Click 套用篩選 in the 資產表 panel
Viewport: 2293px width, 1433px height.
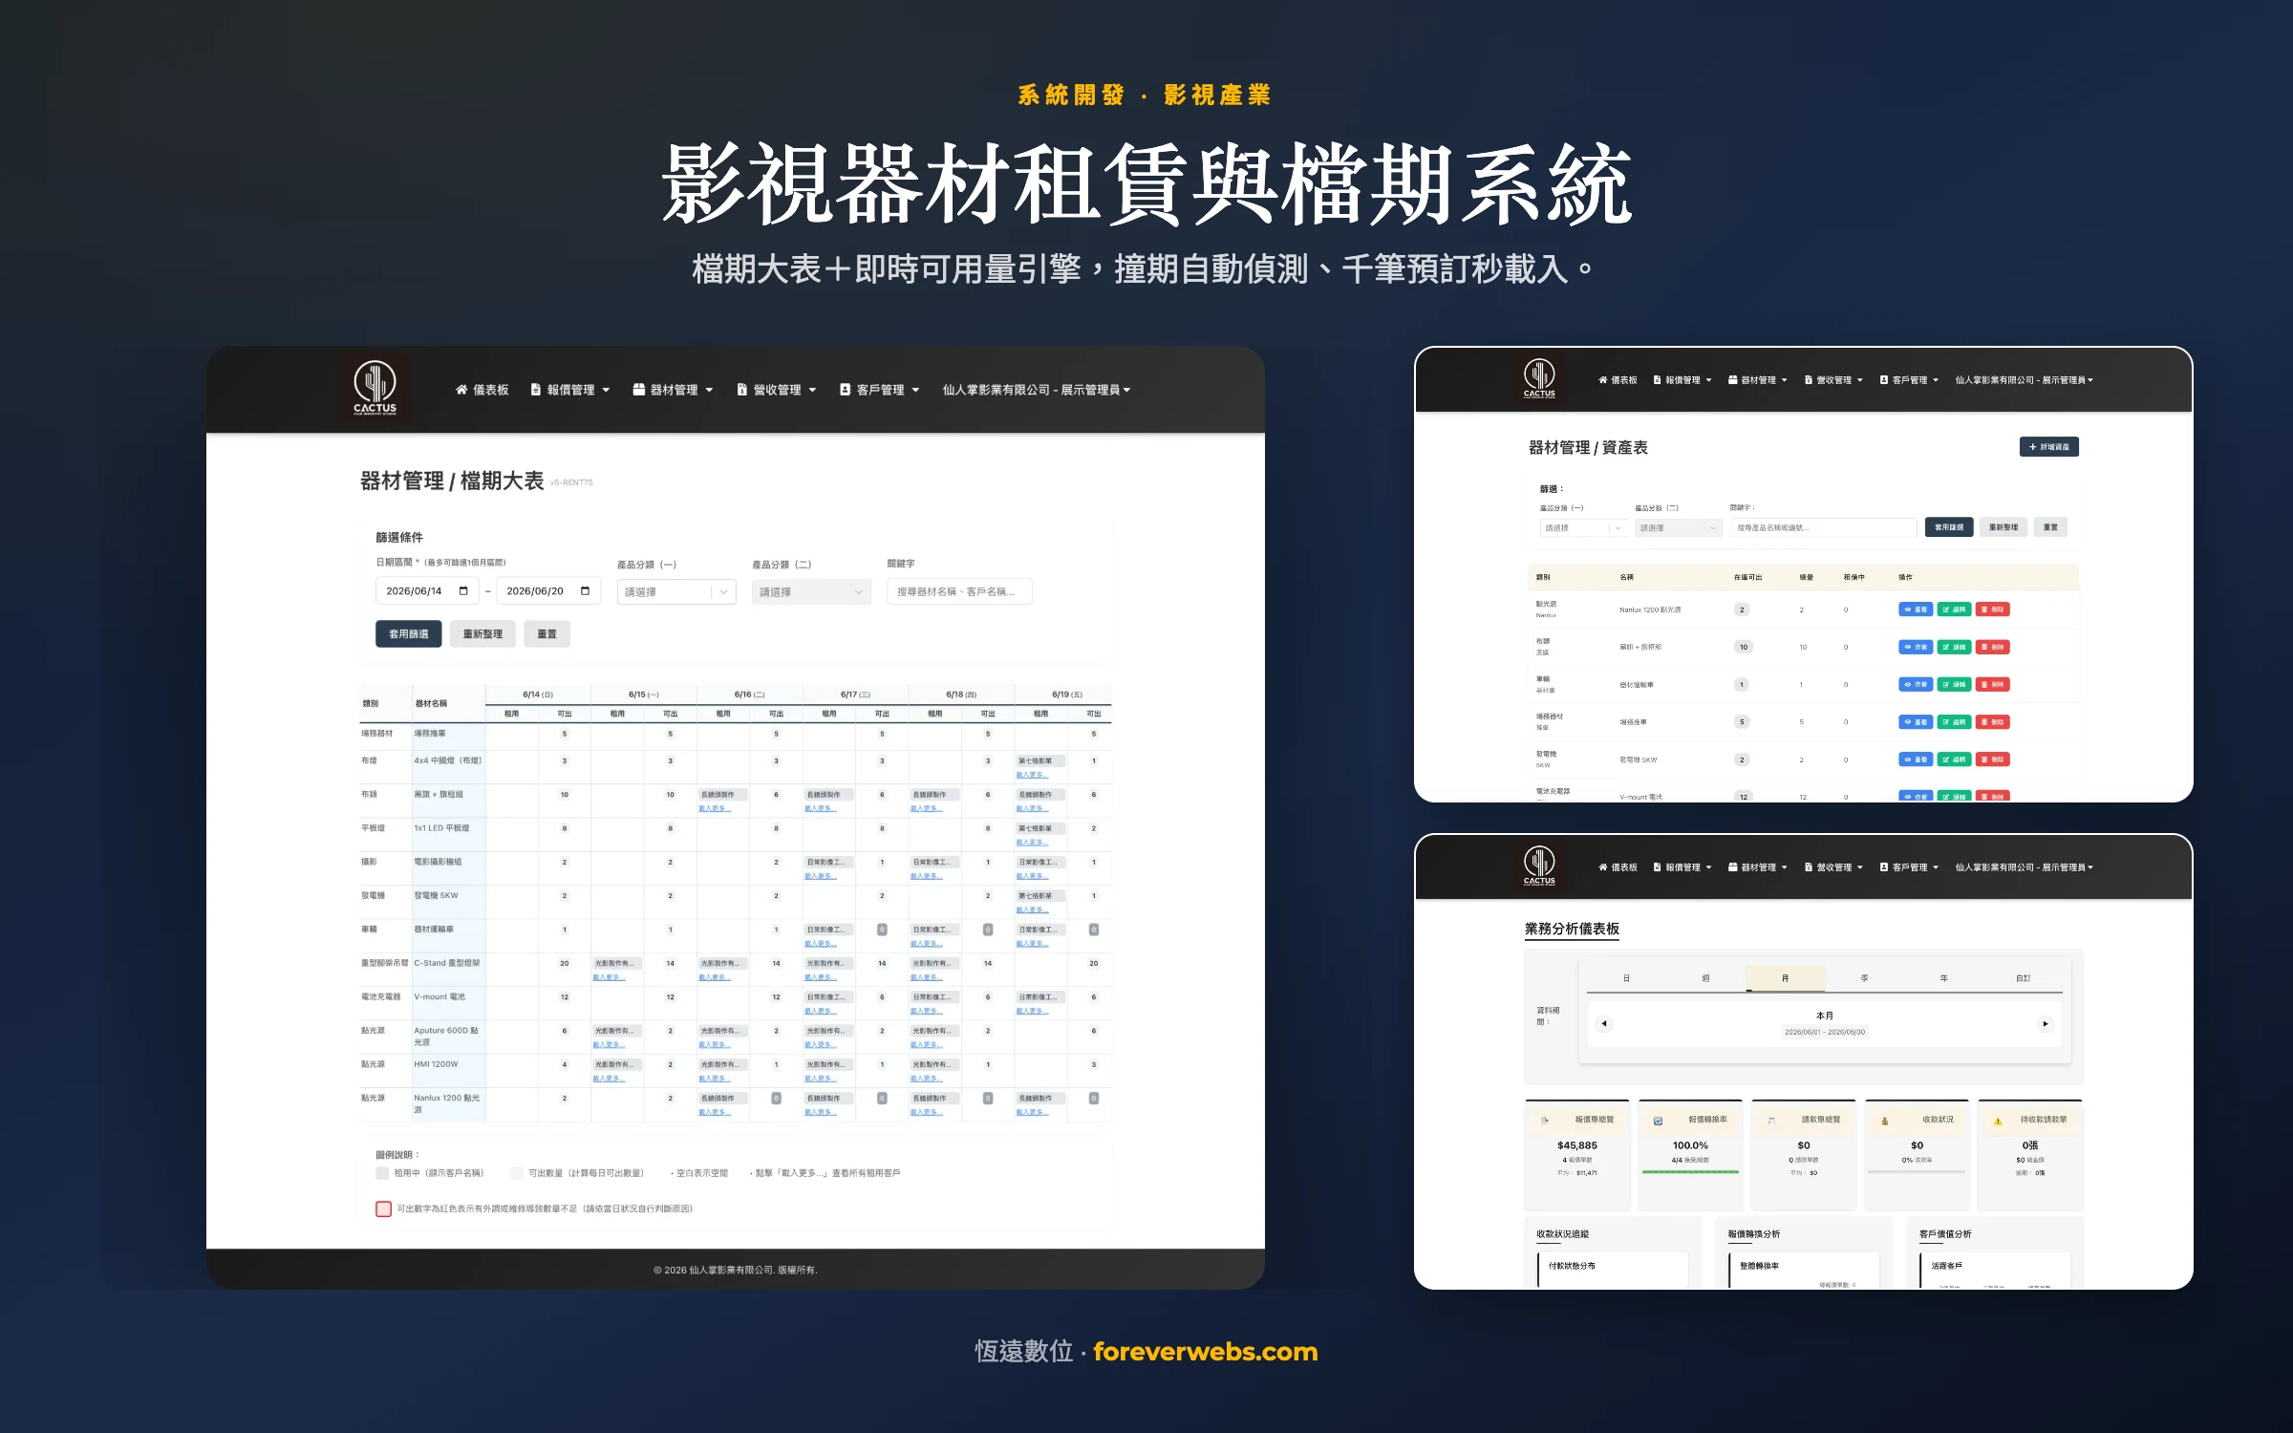click(1949, 527)
